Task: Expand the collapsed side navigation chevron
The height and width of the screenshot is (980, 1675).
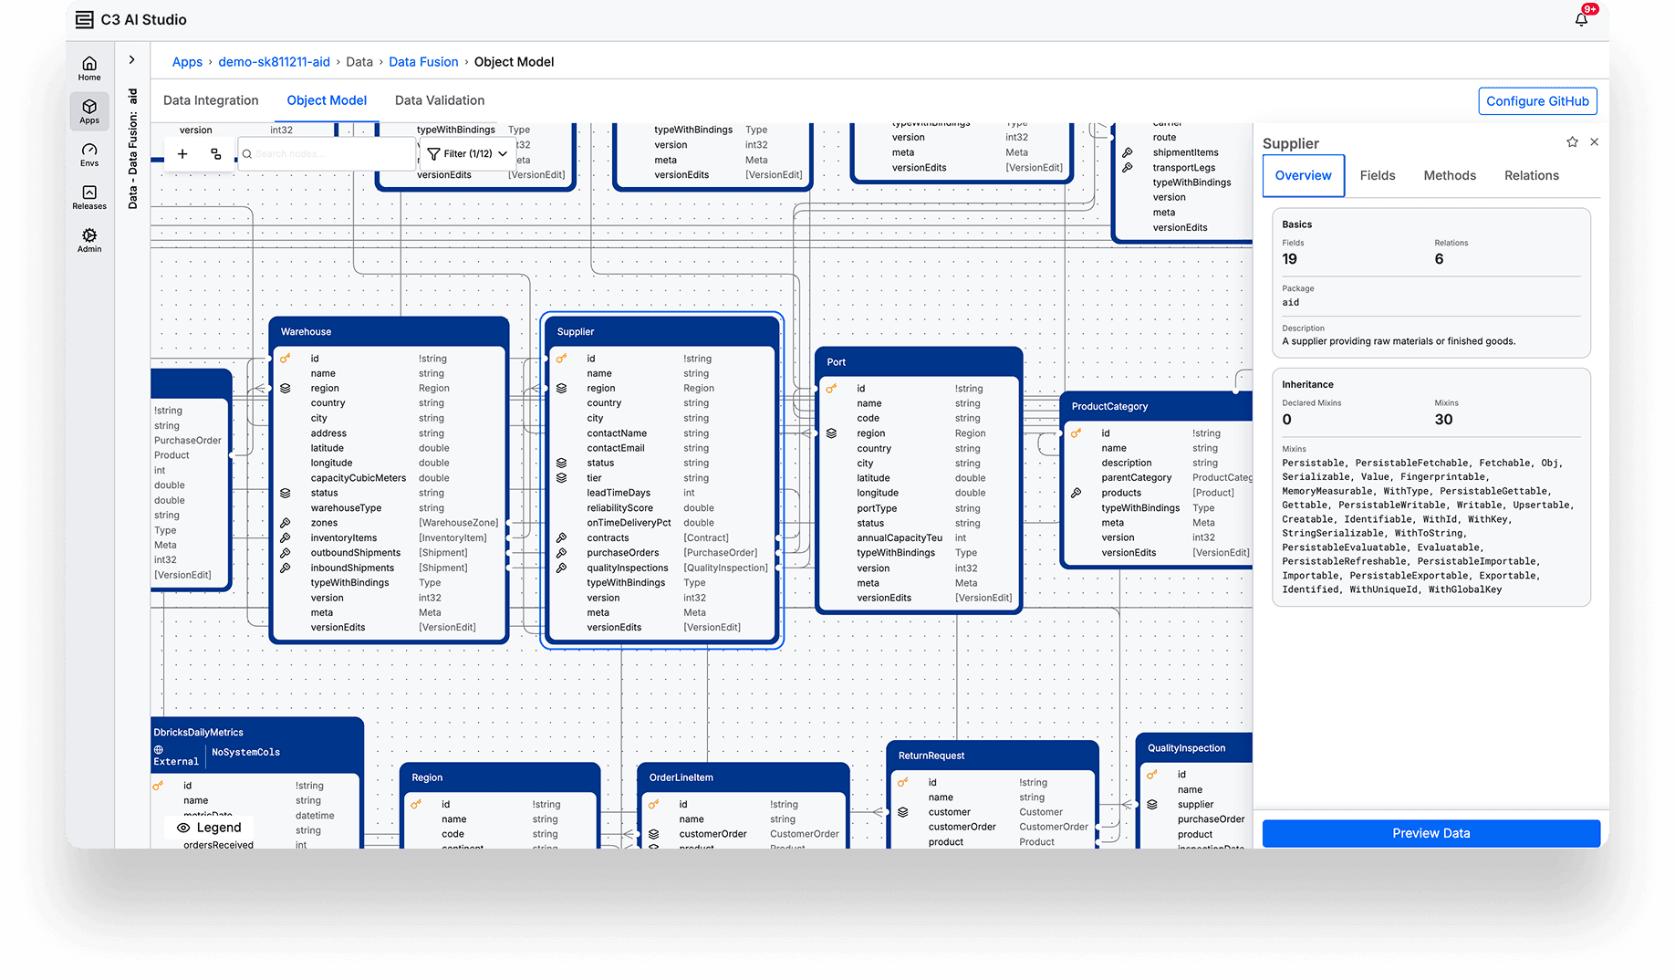Action: coord(132,59)
